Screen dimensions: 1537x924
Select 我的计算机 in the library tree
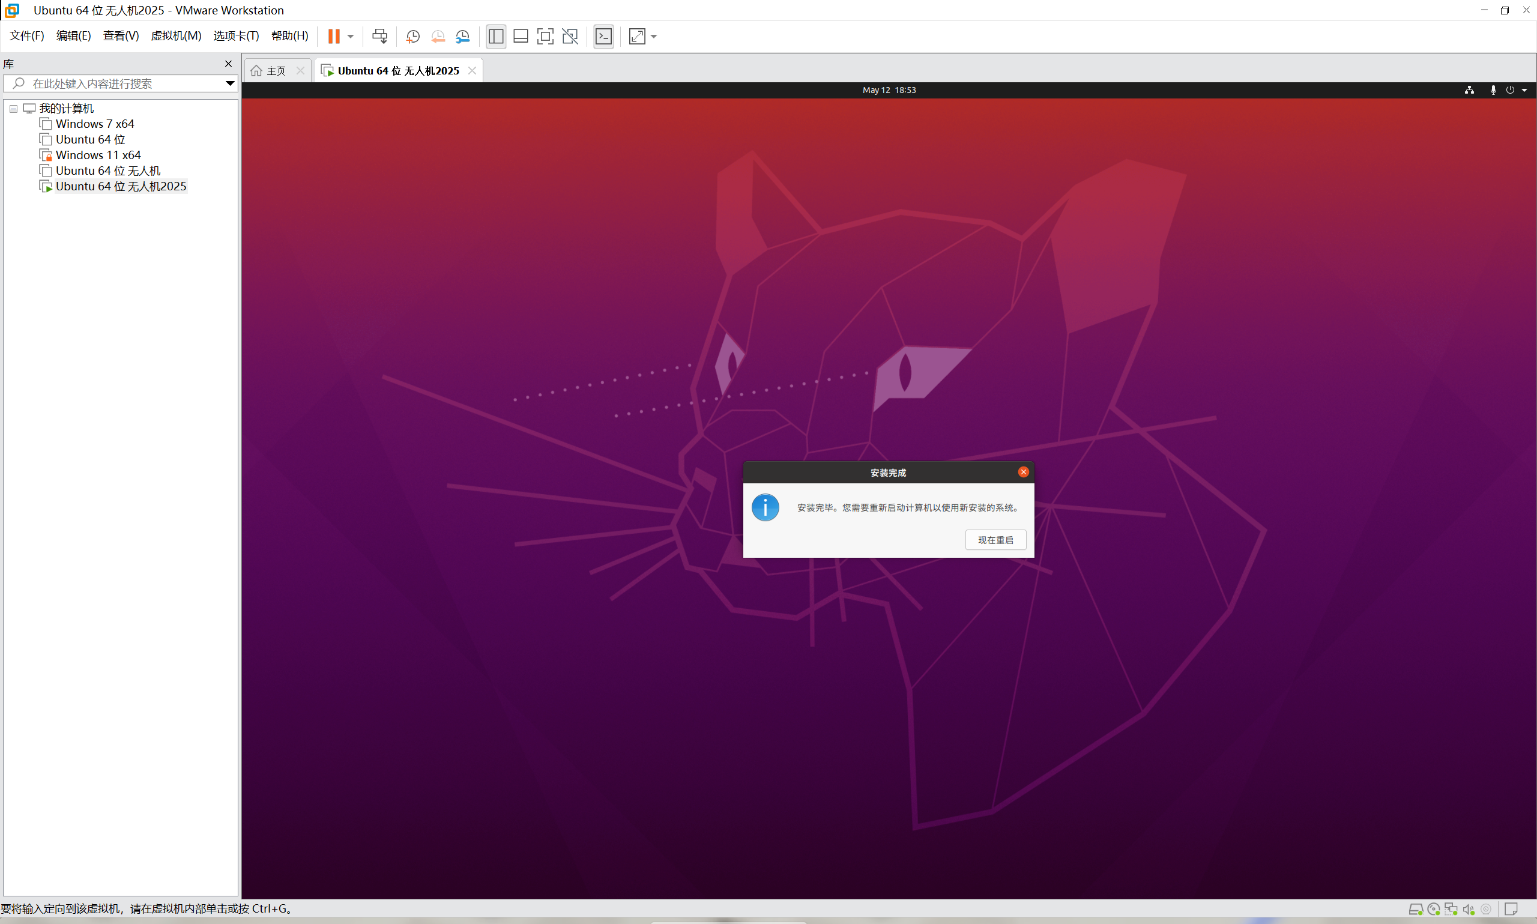[67, 108]
